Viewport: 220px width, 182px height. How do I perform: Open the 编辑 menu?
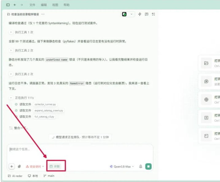pos(44,5)
